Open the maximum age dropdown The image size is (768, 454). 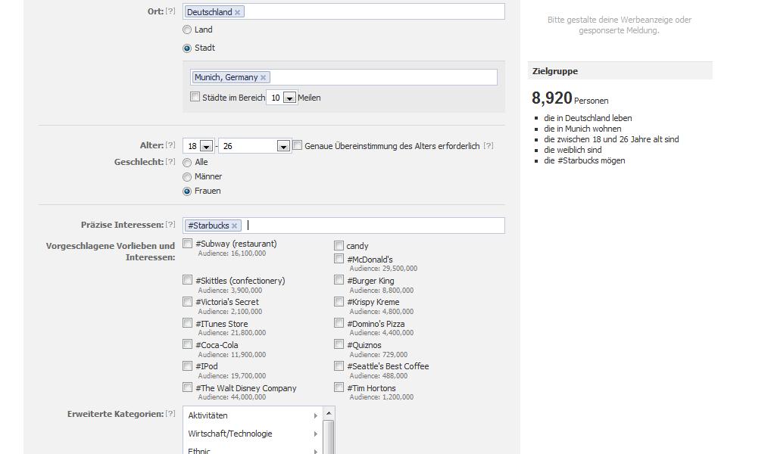click(x=283, y=147)
